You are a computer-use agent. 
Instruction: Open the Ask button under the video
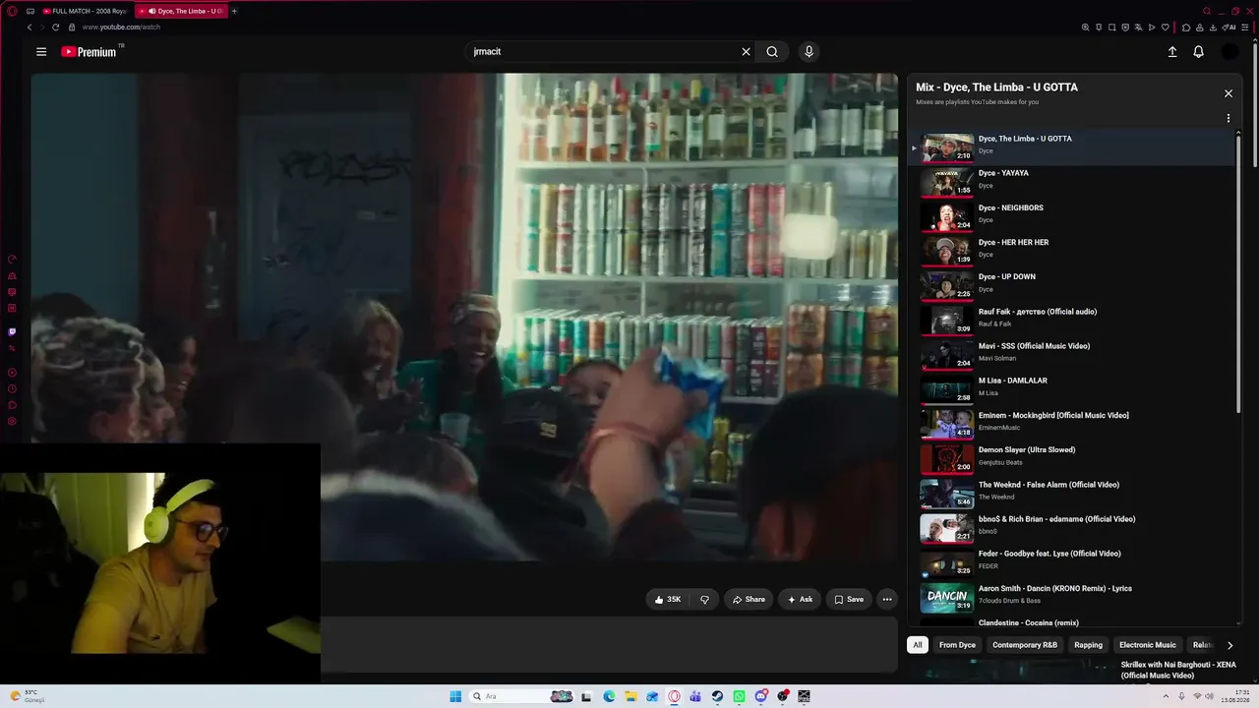[800, 599]
